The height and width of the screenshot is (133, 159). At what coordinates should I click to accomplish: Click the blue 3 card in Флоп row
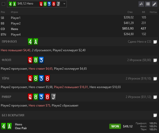[x=41, y=60]
